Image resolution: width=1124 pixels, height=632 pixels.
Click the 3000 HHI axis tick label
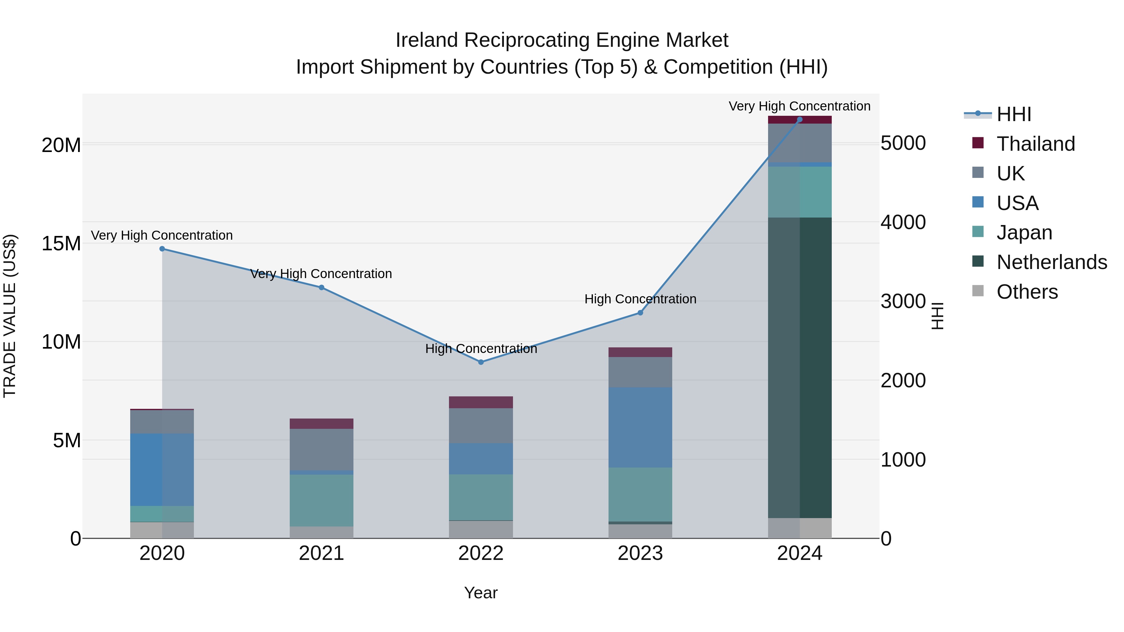[x=903, y=301]
